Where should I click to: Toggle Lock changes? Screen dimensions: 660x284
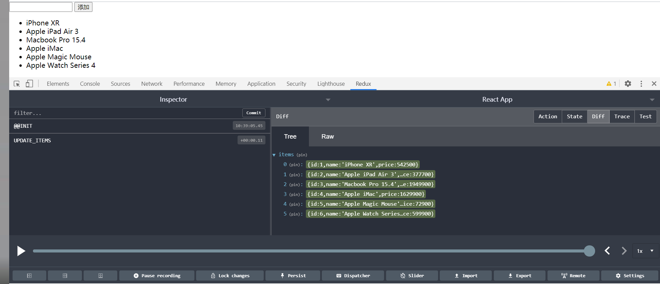click(230, 276)
